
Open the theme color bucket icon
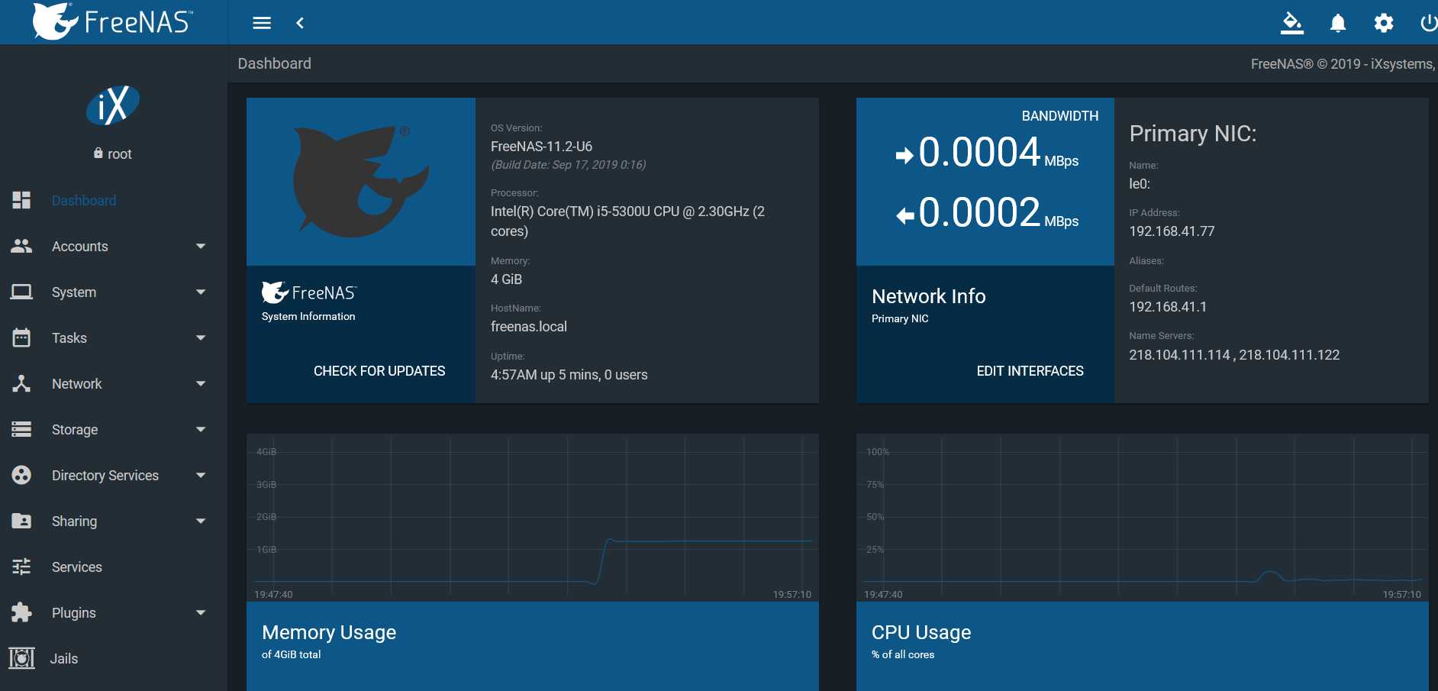[1291, 23]
